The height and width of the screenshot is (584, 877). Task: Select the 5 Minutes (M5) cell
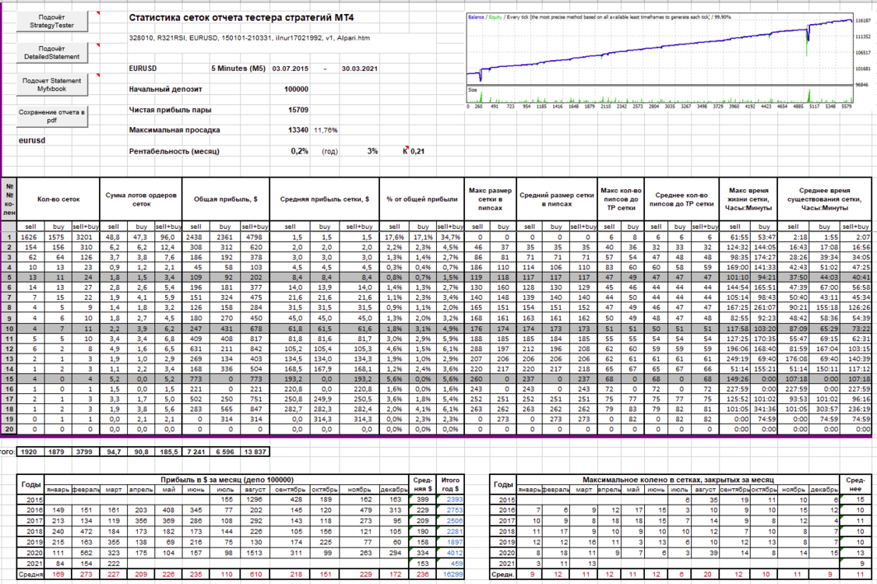(238, 69)
